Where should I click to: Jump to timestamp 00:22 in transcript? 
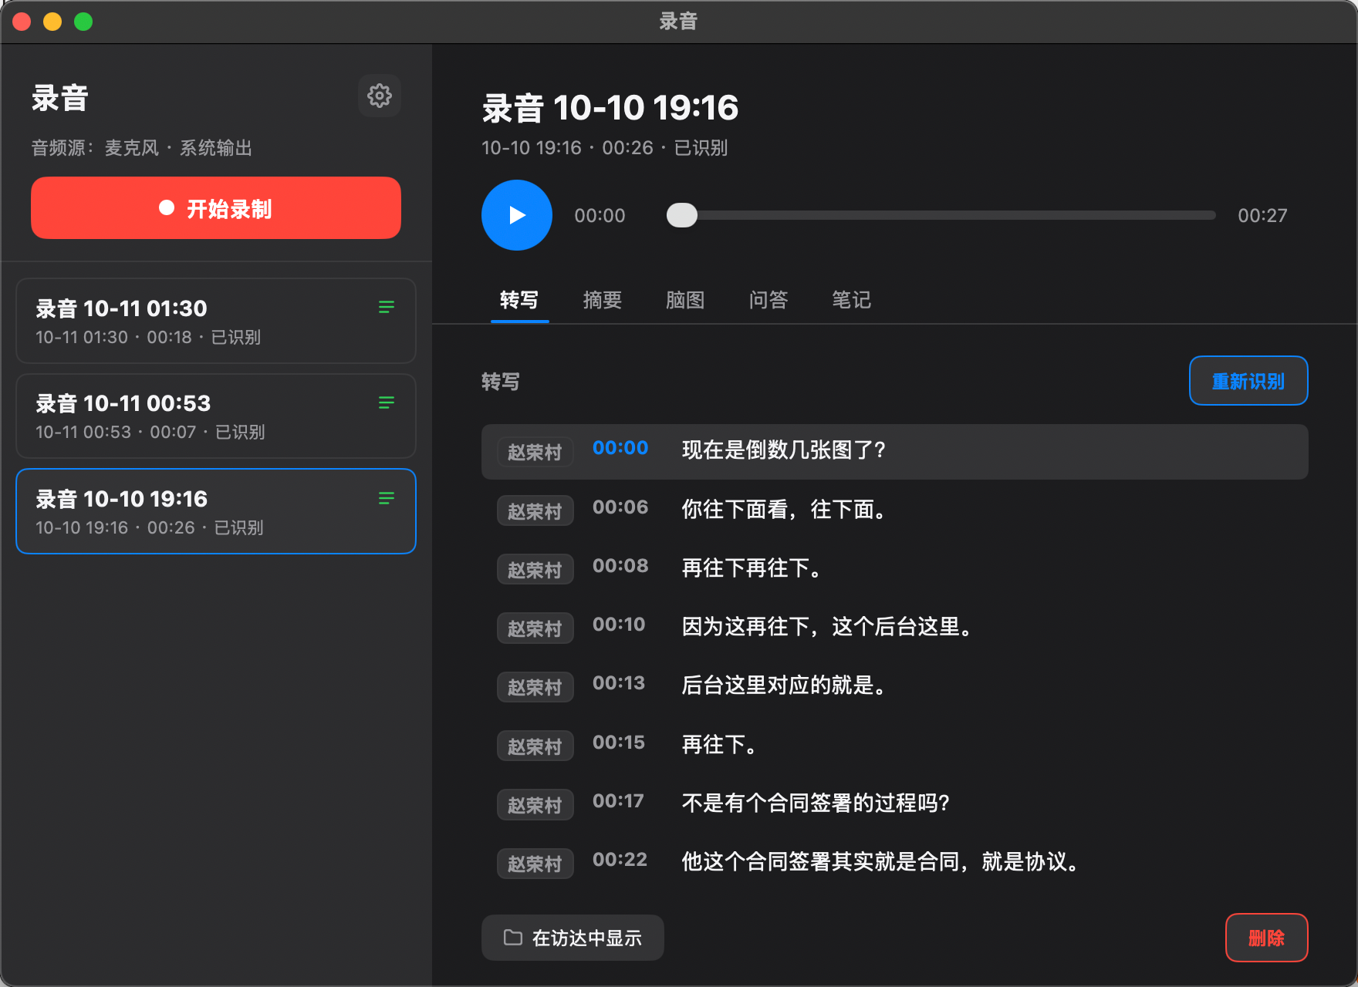click(620, 860)
